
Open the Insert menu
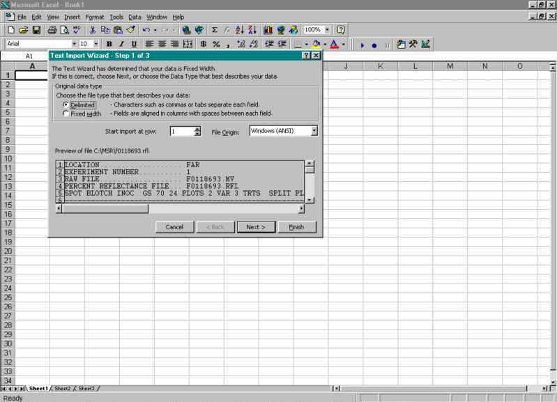tap(72, 17)
